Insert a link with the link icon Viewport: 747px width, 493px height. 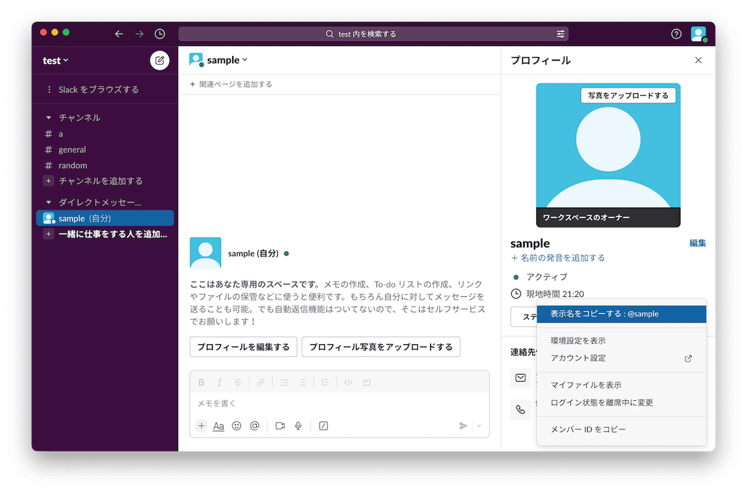pyautogui.click(x=261, y=382)
